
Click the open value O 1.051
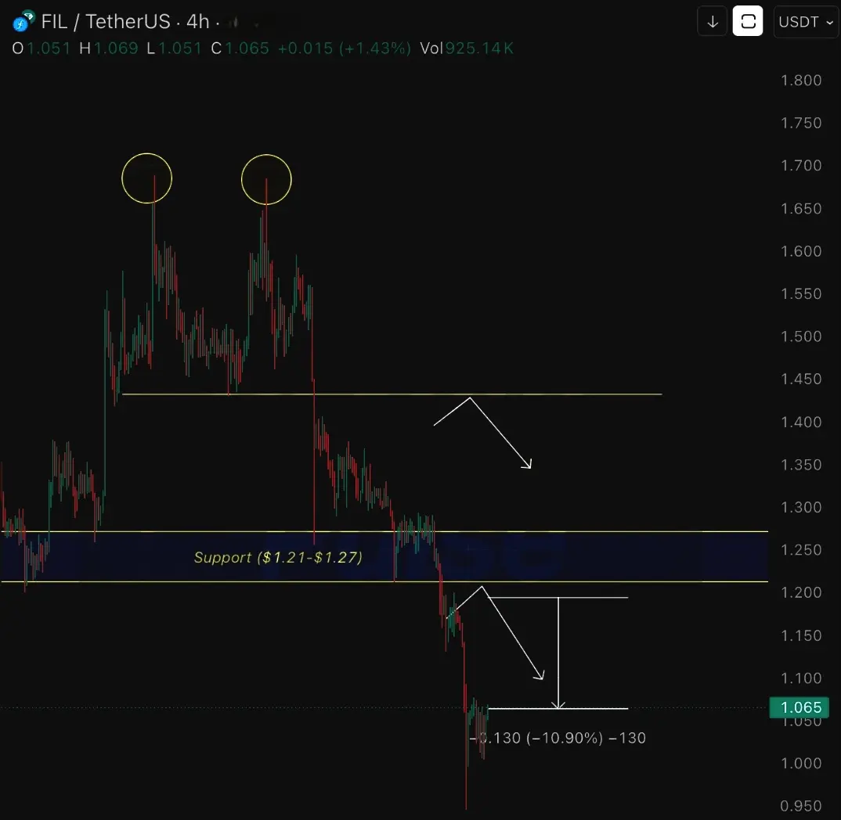click(x=42, y=49)
